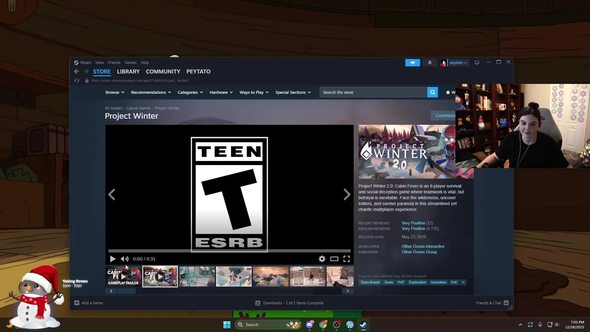Expand the Browse dropdown

pos(115,92)
